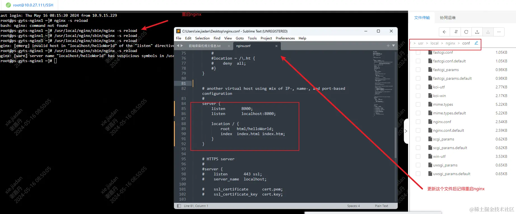Click the Sublime vertical scrollbar

coord(396,143)
